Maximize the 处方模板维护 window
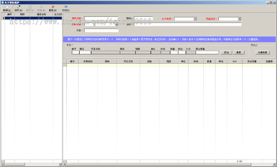The height and width of the screenshot is (167, 277). pyautogui.click(x=271, y=3)
